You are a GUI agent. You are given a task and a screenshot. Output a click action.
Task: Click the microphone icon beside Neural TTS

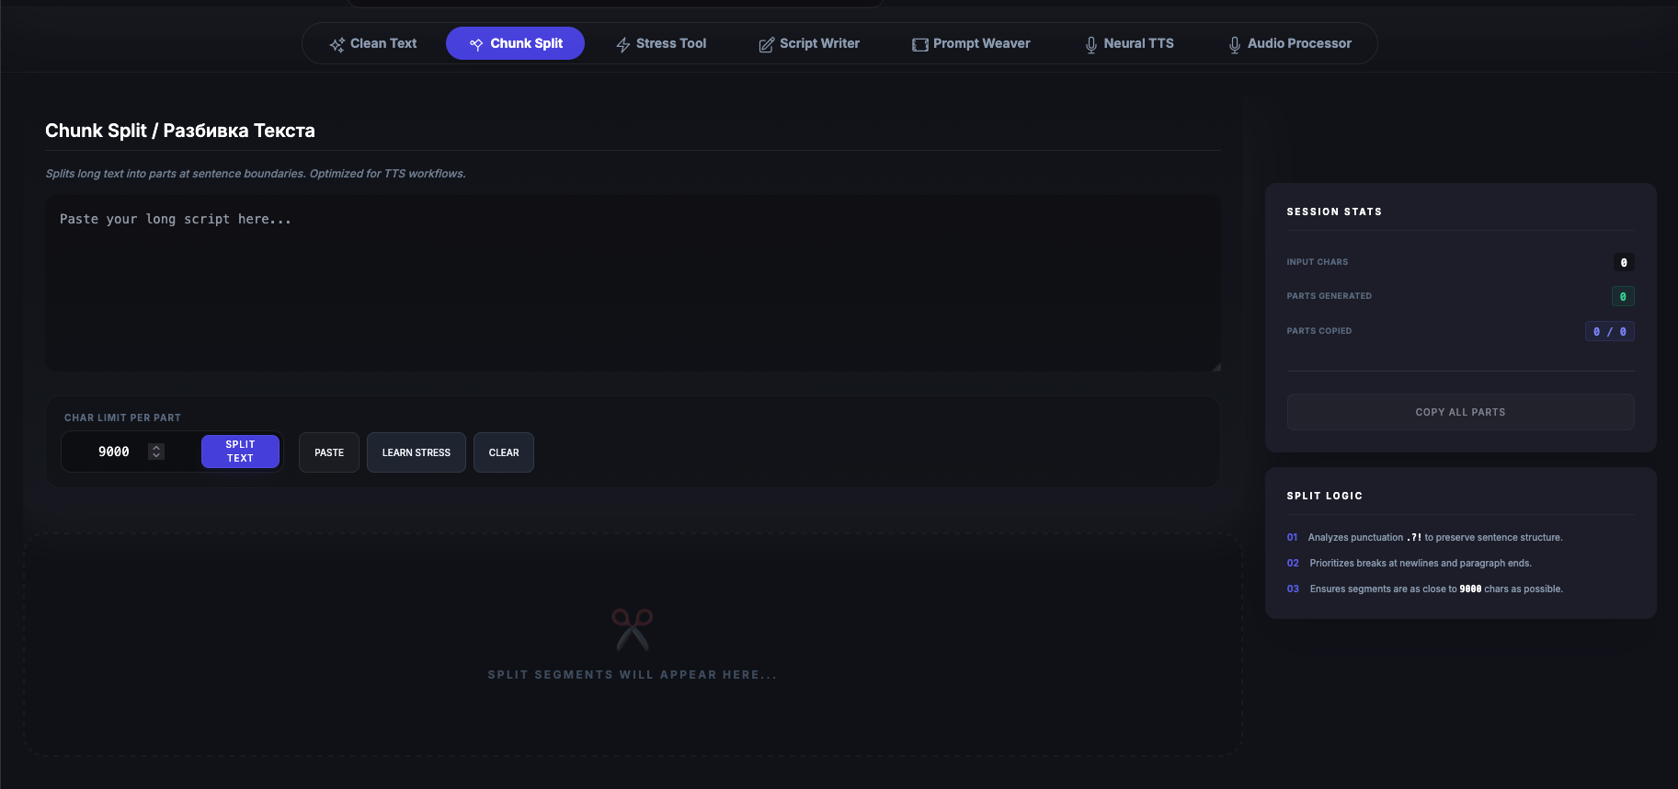1091,44
